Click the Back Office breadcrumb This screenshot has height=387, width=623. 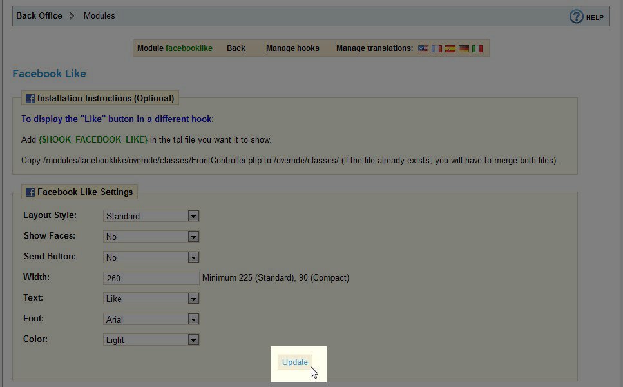(39, 15)
